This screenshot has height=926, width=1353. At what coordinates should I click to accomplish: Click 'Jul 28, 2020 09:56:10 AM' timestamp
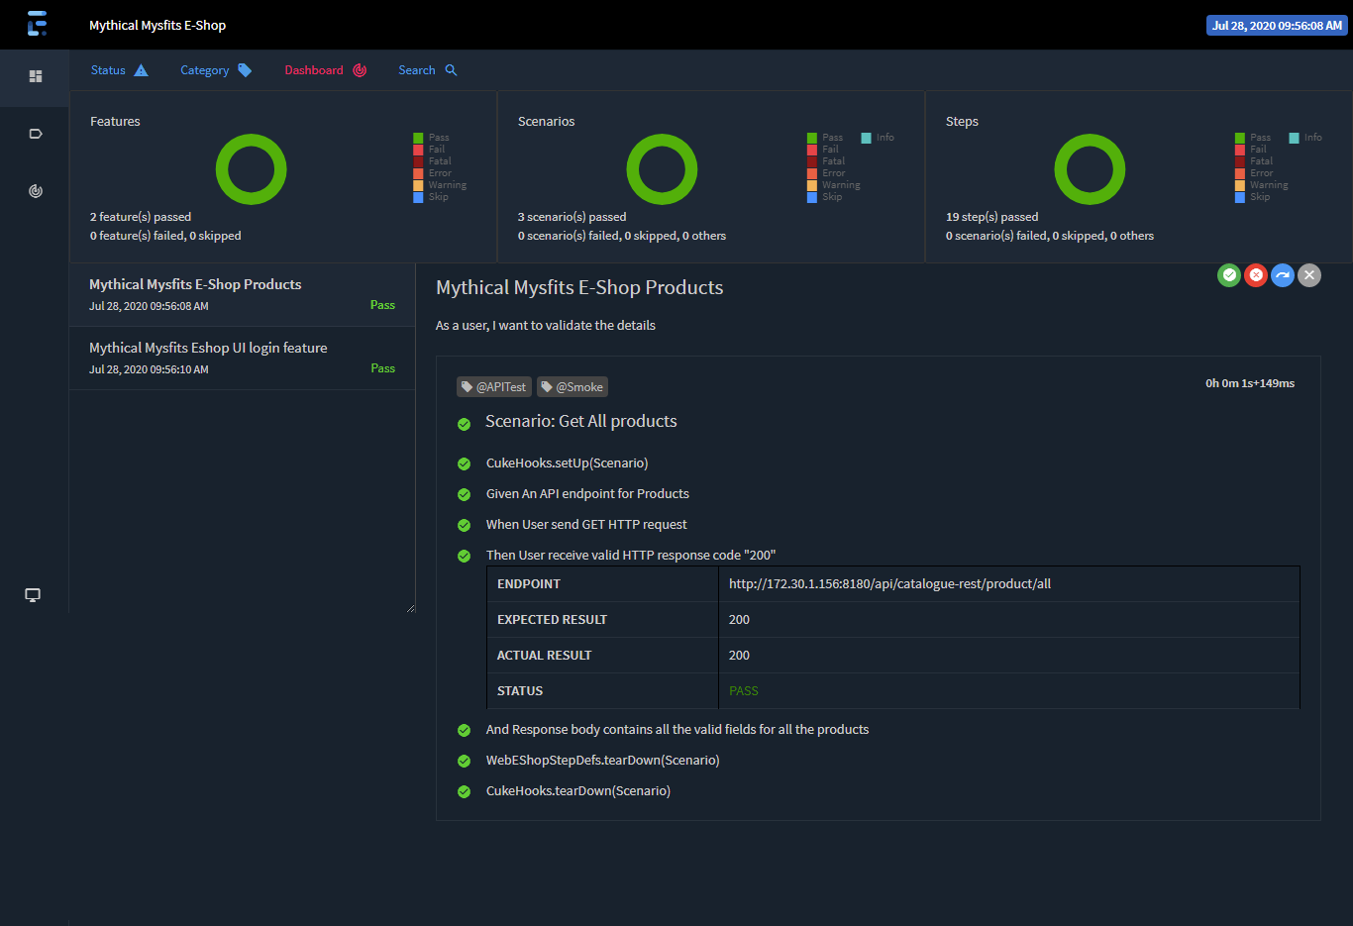(149, 369)
